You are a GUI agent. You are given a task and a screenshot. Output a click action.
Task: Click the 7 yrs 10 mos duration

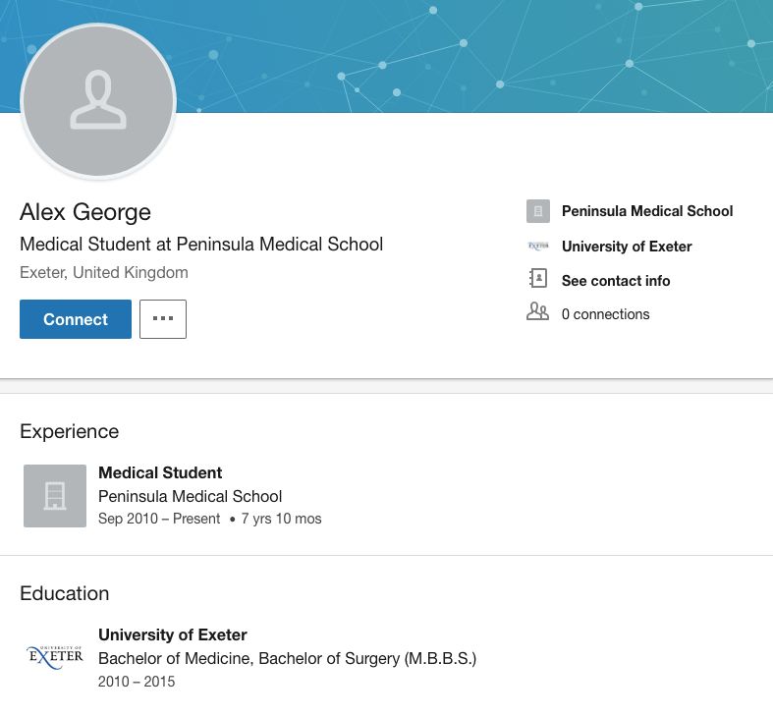point(281,519)
